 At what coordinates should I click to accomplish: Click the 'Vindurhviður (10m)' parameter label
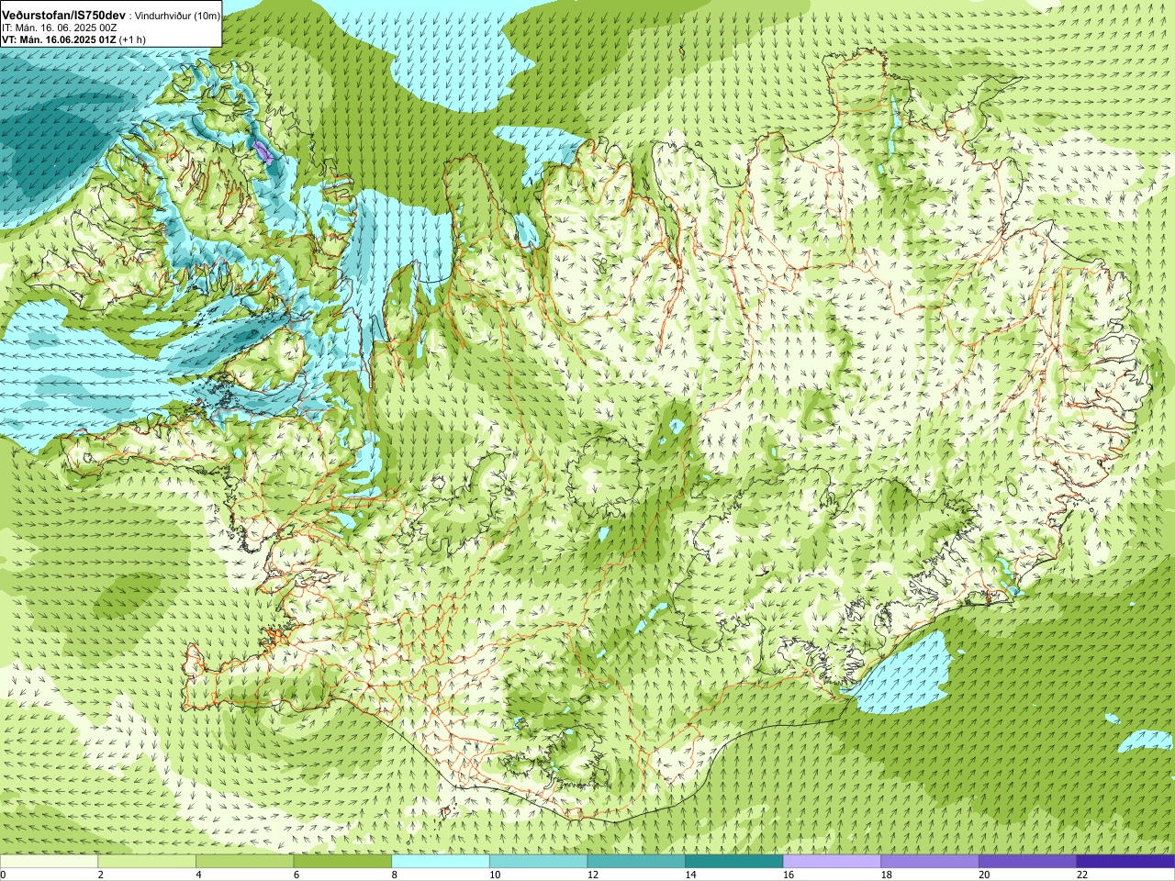(178, 17)
